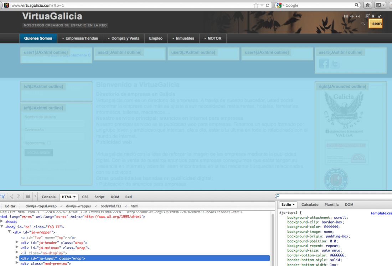
Task: Click the Editar button
Action: point(10,206)
